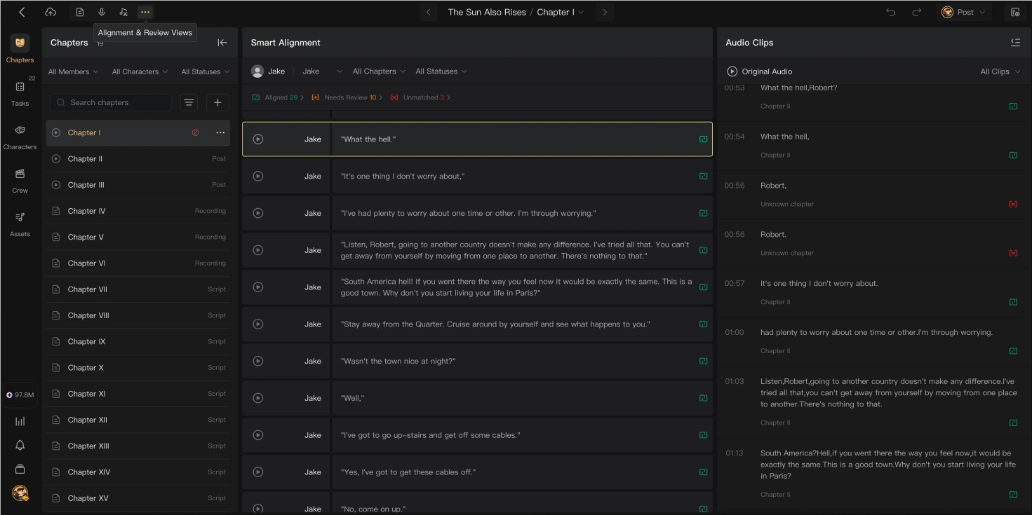The image size is (1032, 515).
Task: Open the Chapter I title dropdown
Action: point(561,12)
